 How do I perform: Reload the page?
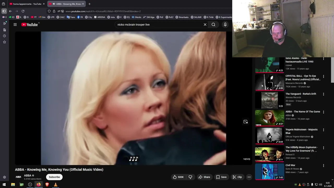[x=23, y=11]
